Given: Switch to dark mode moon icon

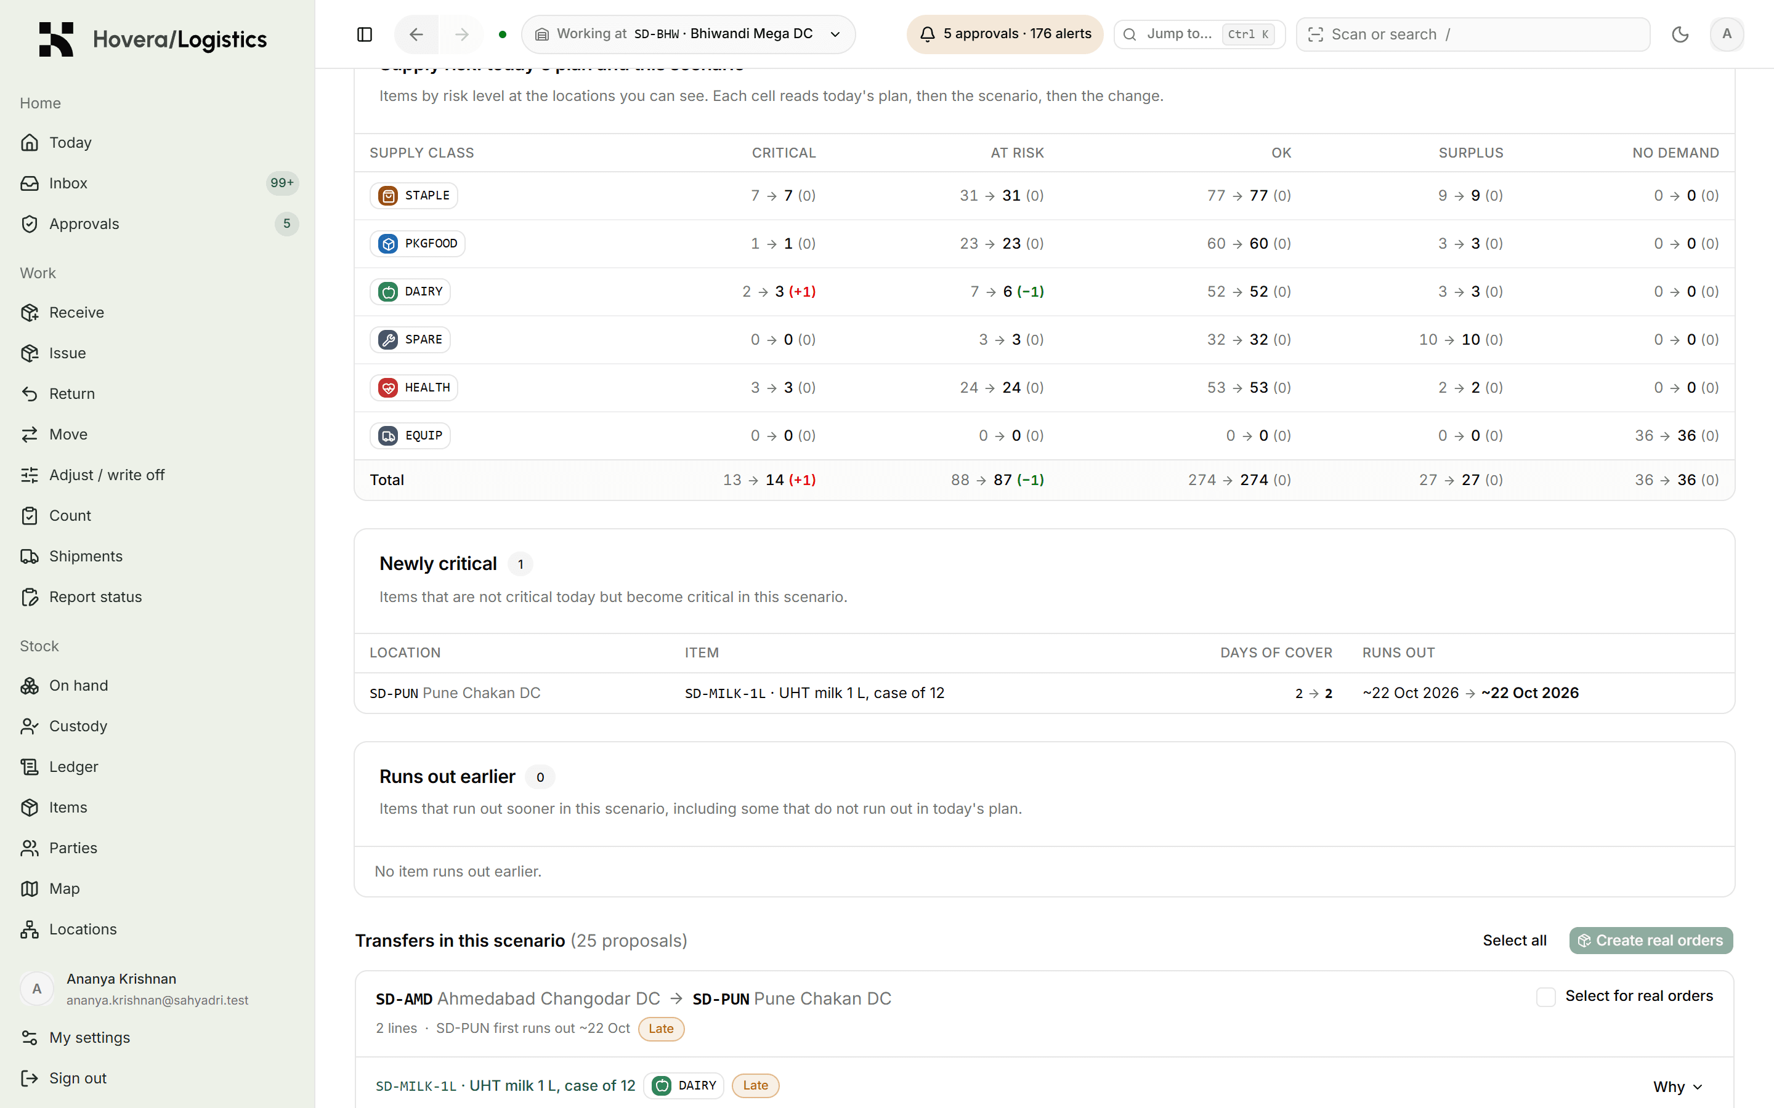Looking at the screenshot, I should coord(1680,34).
